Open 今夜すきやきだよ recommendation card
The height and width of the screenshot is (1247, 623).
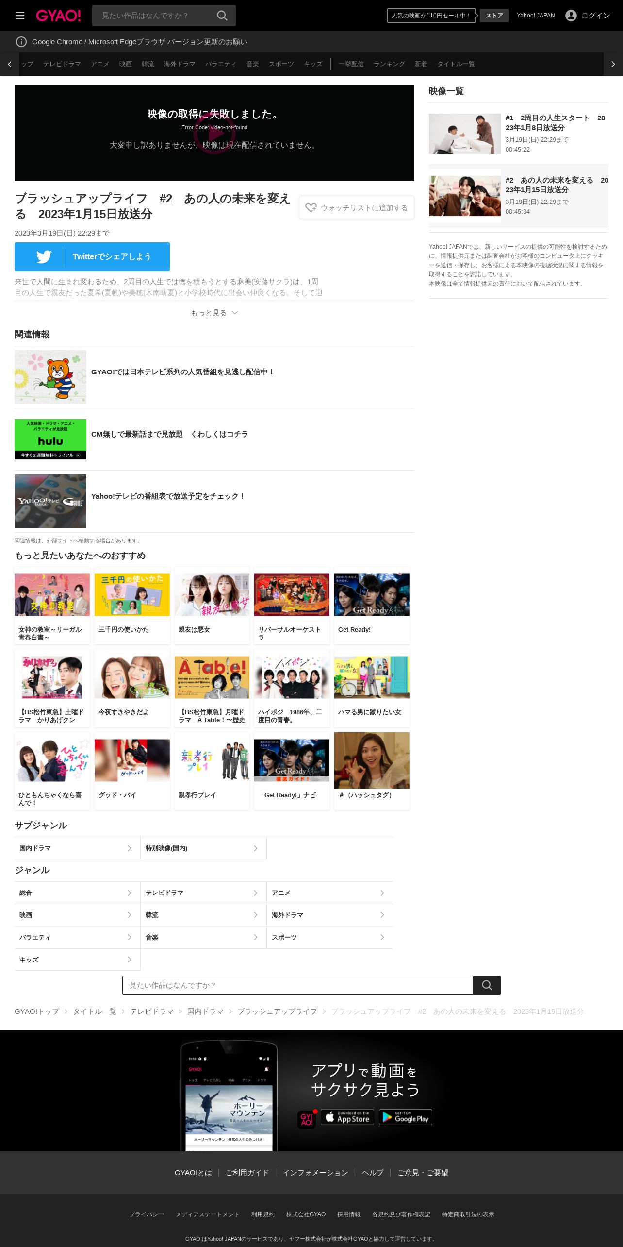pyautogui.click(x=132, y=688)
